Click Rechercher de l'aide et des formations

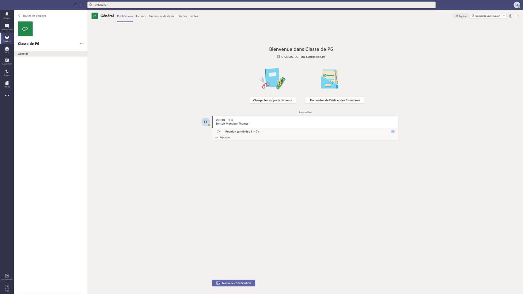click(335, 100)
